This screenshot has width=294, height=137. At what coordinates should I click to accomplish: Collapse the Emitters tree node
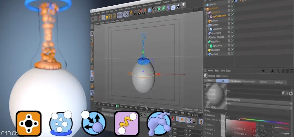coord(207,26)
